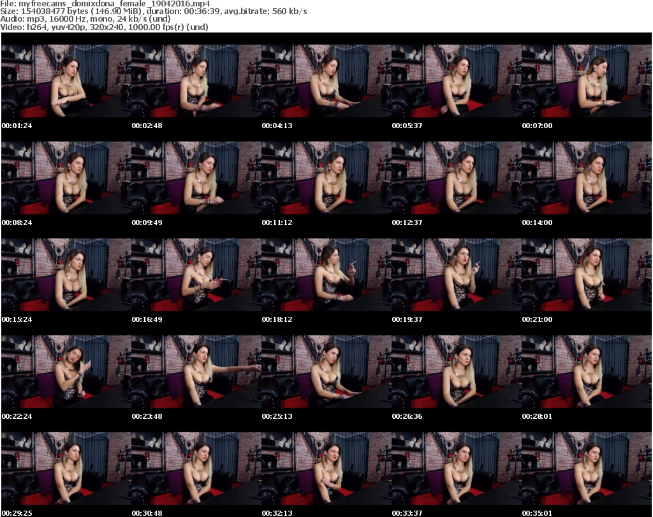Select the thumbnail at 00:01:24
Image resolution: width=653 pixels, height=517 pixels.
pyautogui.click(x=66, y=81)
